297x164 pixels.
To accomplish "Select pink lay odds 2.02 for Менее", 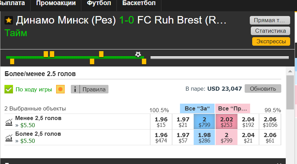I will click(226, 122).
